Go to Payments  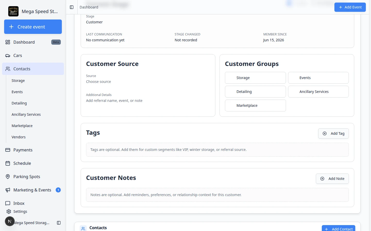point(33,150)
